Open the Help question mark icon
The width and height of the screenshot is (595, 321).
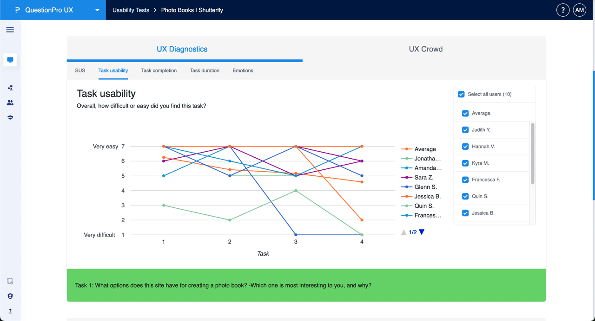point(563,9)
